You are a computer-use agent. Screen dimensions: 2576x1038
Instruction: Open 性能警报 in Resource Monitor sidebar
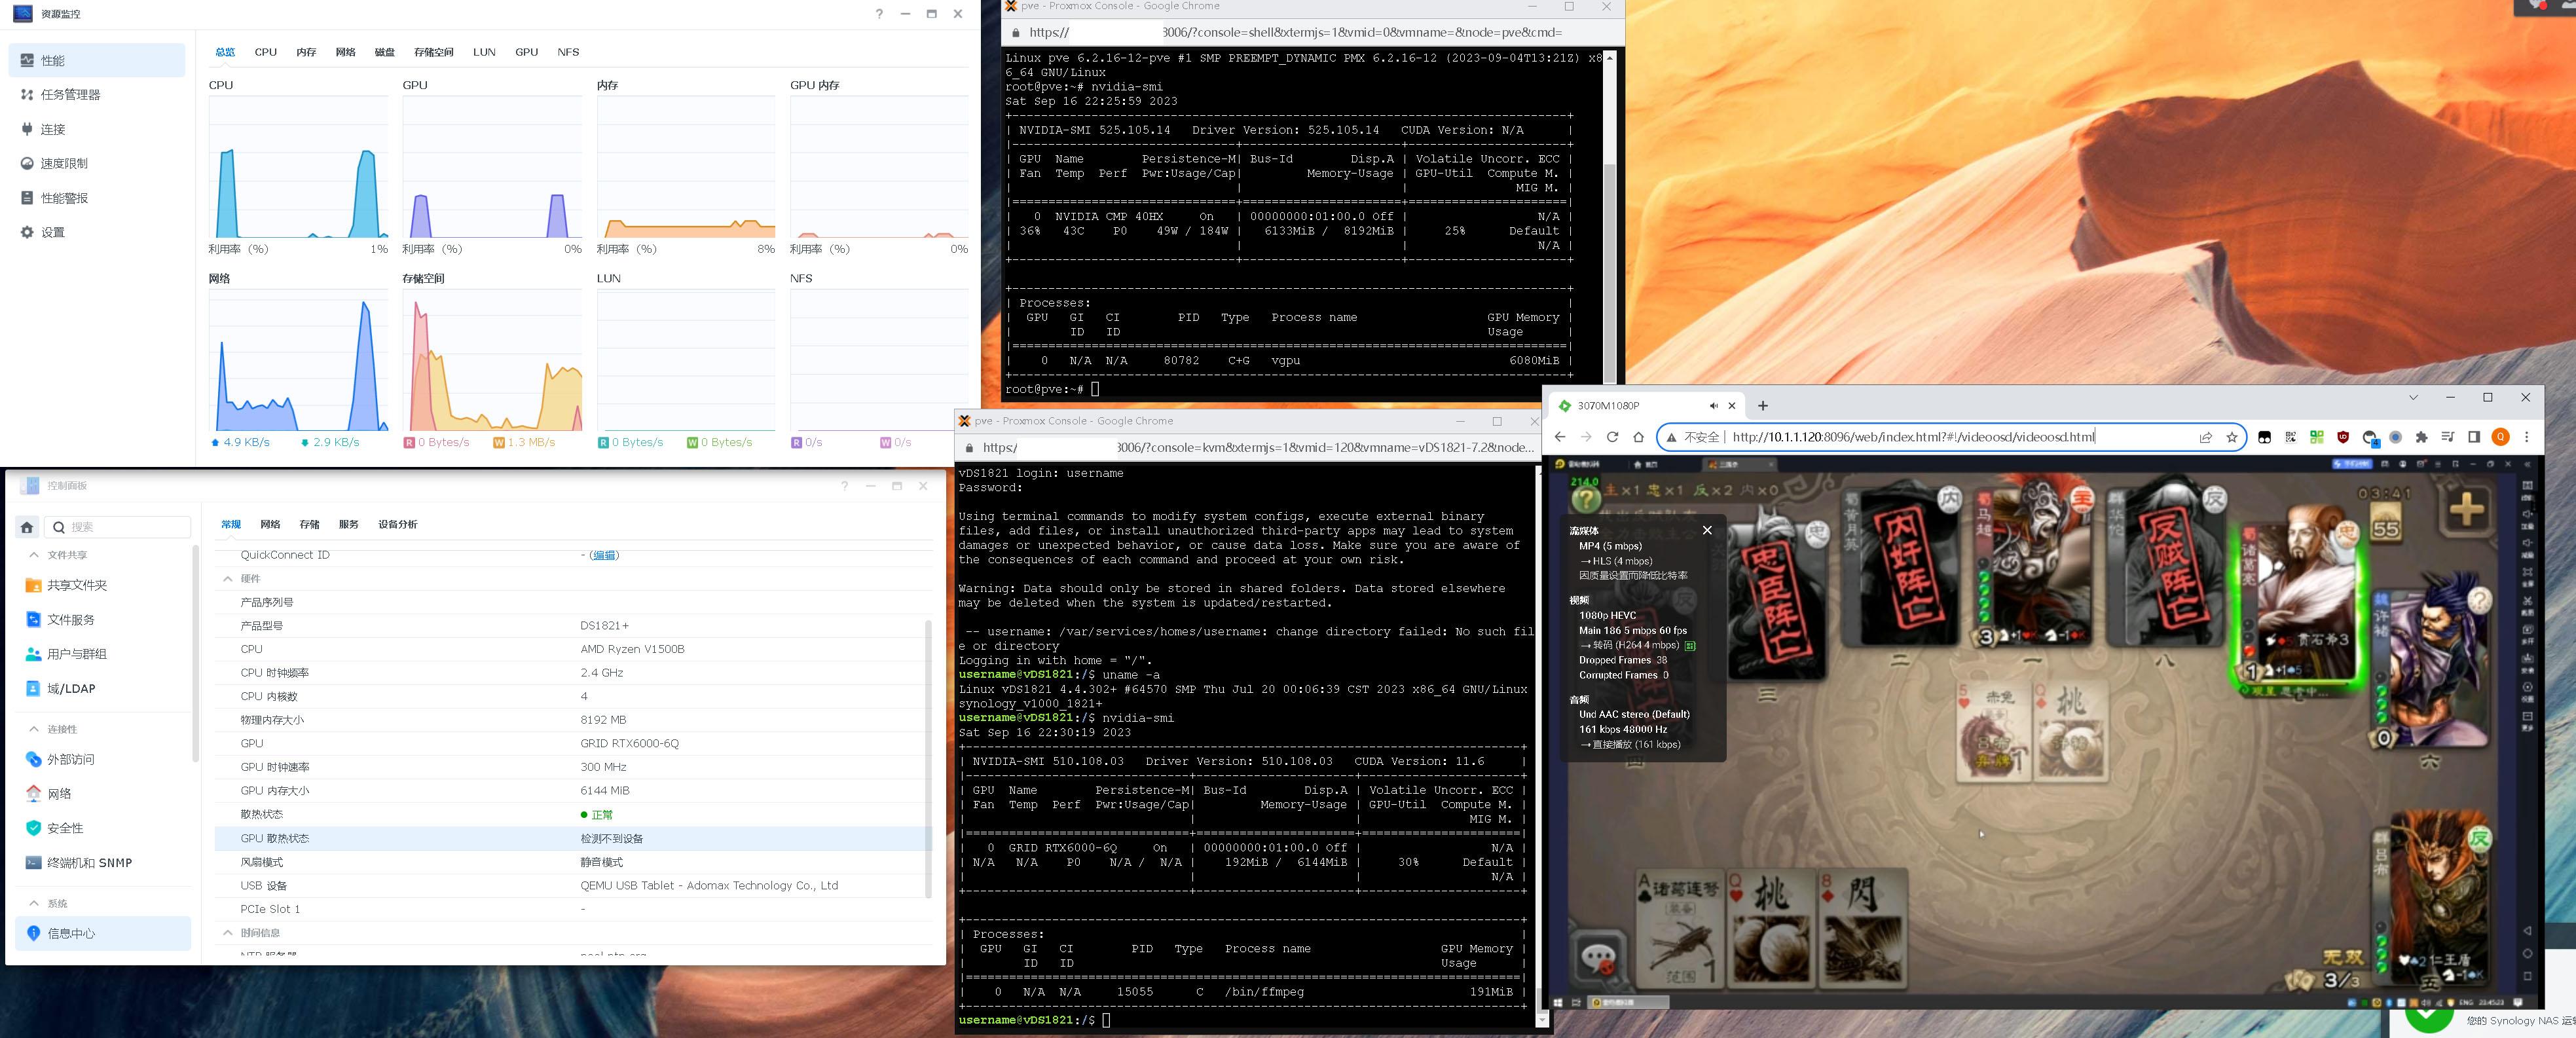pyautogui.click(x=97, y=198)
